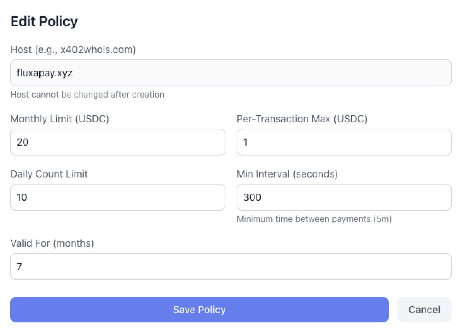
Task: Click the Daily Count Limit label
Action: pyautogui.click(x=49, y=174)
